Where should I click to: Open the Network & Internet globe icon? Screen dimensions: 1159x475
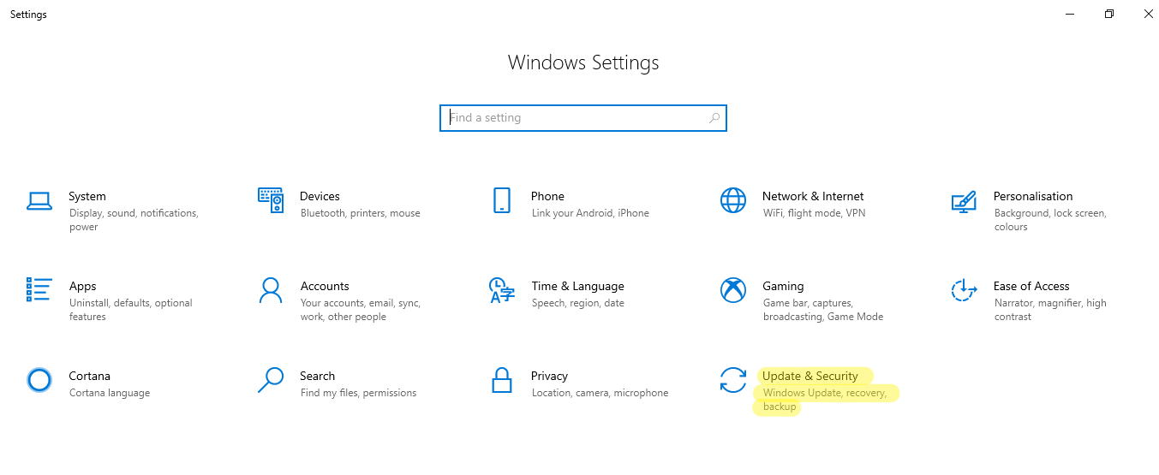[x=733, y=201]
